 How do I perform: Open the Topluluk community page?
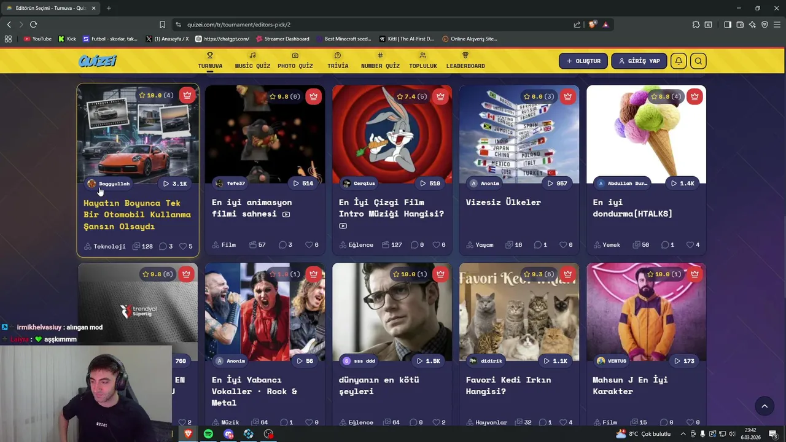click(423, 60)
